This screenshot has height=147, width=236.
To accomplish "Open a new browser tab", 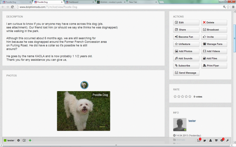I will pos(161,2).
